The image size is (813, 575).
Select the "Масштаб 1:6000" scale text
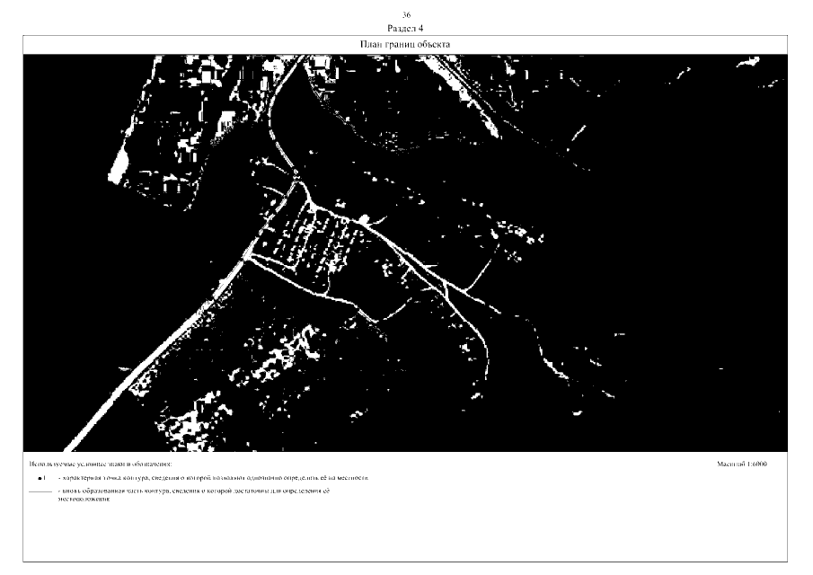point(741,464)
